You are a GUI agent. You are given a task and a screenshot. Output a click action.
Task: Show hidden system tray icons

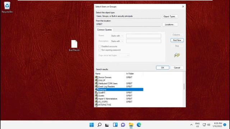point(191,125)
